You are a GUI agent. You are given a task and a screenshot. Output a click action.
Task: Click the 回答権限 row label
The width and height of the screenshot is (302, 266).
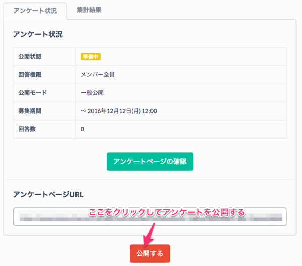click(x=31, y=75)
